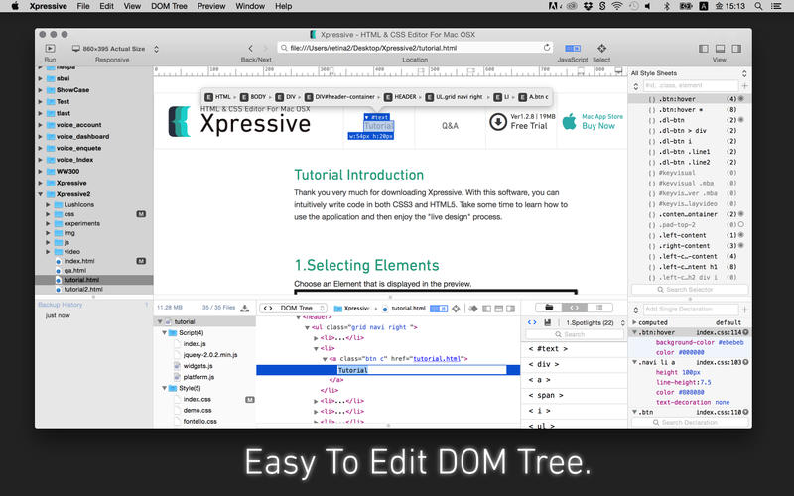Expand the css folder in Xpressive2

pyautogui.click(x=48, y=214)
